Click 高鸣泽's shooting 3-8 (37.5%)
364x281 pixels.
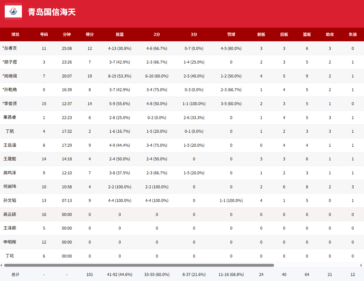(119, 173)
